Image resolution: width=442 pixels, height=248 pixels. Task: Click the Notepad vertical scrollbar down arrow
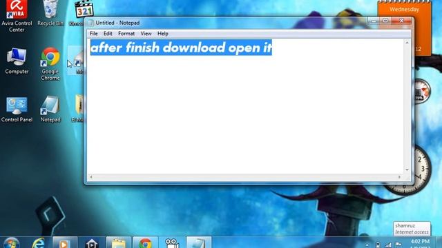coord(407,170)
